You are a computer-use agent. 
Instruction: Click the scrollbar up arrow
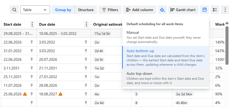click(x=227, y=23)
